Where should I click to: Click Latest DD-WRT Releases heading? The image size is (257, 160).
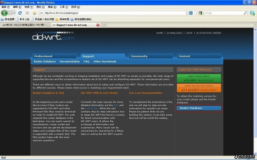pyautogui.click(x=195, y=70)
